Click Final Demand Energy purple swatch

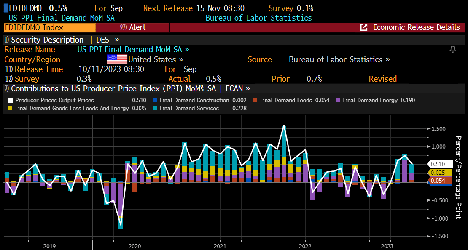click(338, 100)
